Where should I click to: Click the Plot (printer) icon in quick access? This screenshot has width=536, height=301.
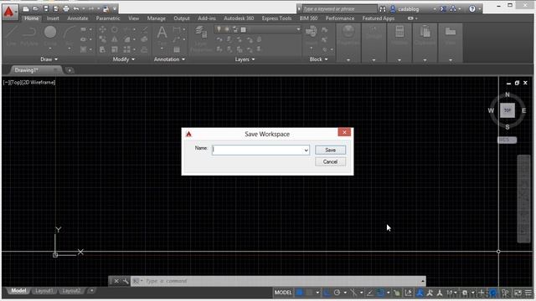66,8
